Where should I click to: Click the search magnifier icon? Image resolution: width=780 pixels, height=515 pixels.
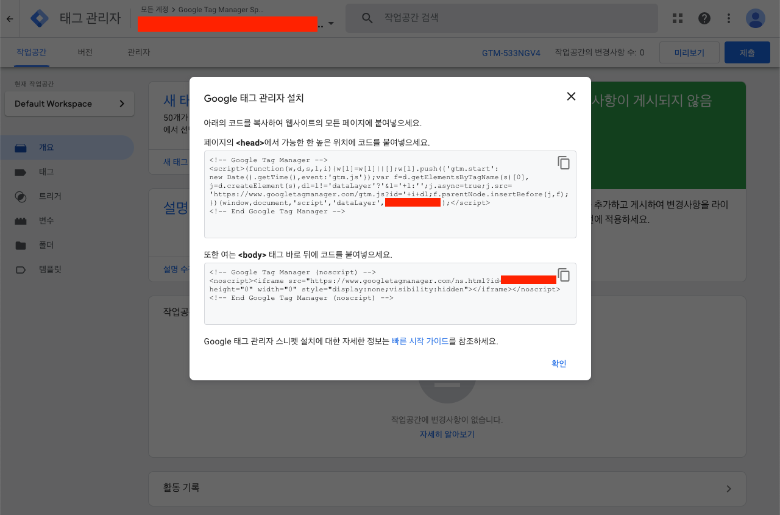[x=367, y=18]
